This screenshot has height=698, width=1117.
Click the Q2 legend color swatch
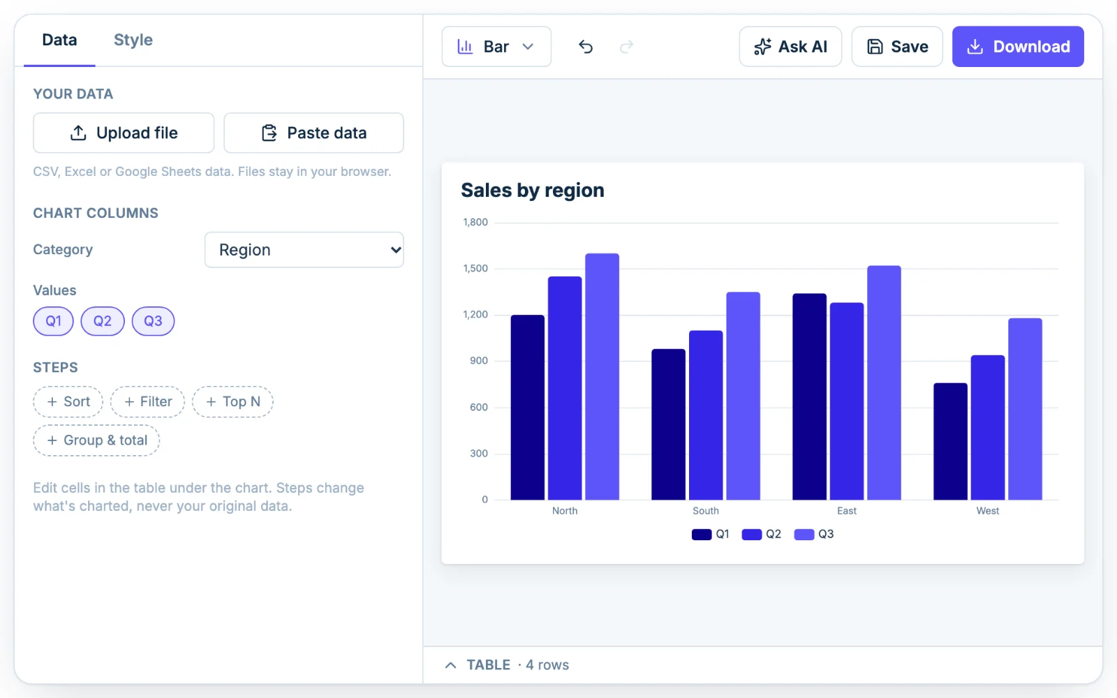pos(752,535)
